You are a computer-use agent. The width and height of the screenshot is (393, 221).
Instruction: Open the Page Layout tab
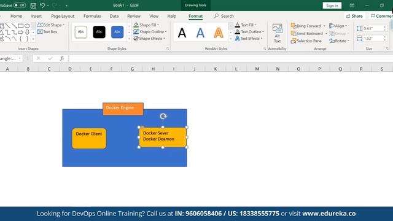tap(63, 16)
